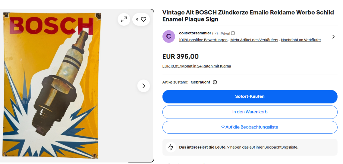The height and width of the screenshot is (164, 343).
Task: Click the lightning bolt icon
Action: click(x=171, y=147)
